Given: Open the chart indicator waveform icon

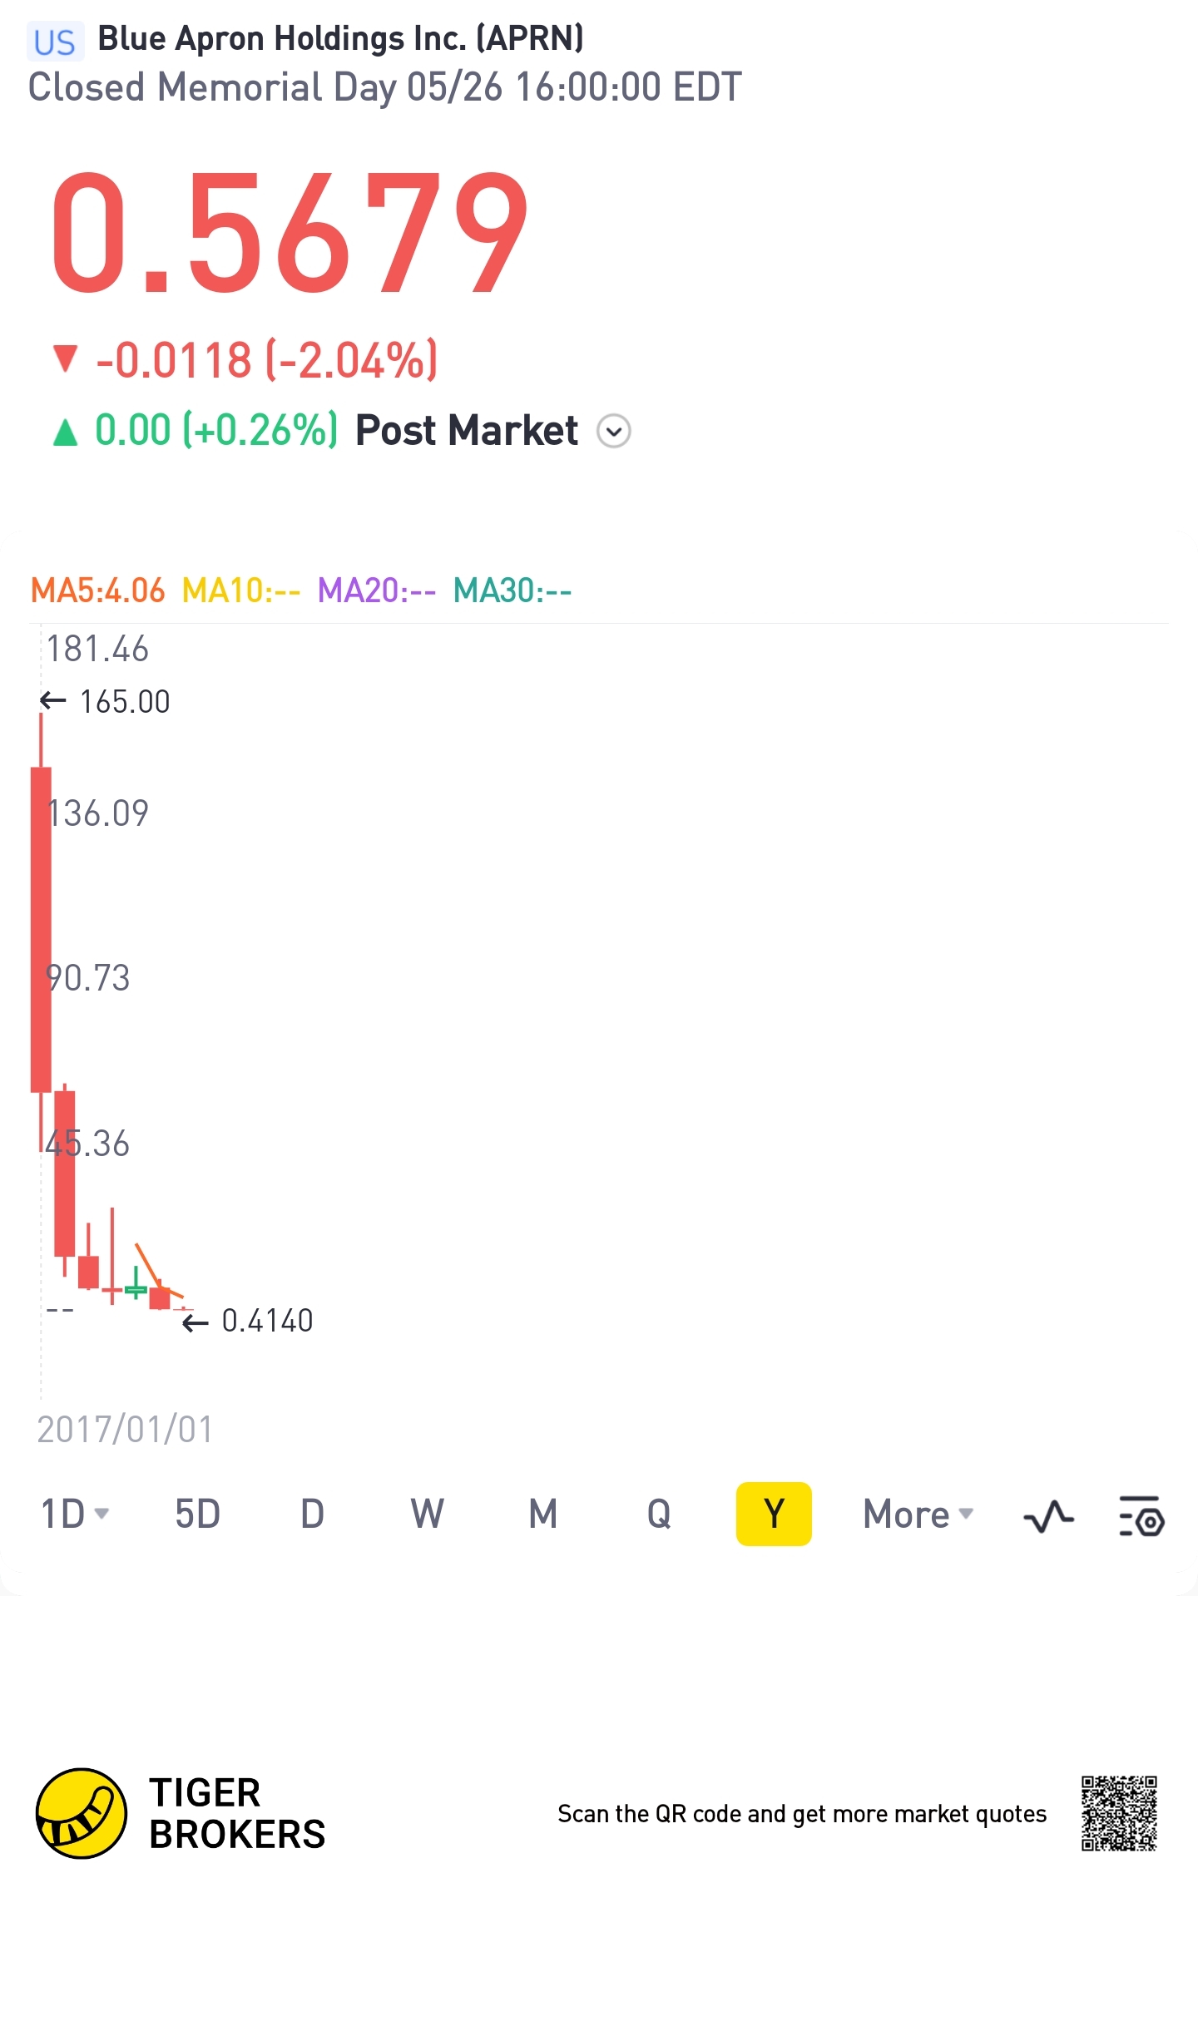Looking at the screenshot, I should 1048,1516.
